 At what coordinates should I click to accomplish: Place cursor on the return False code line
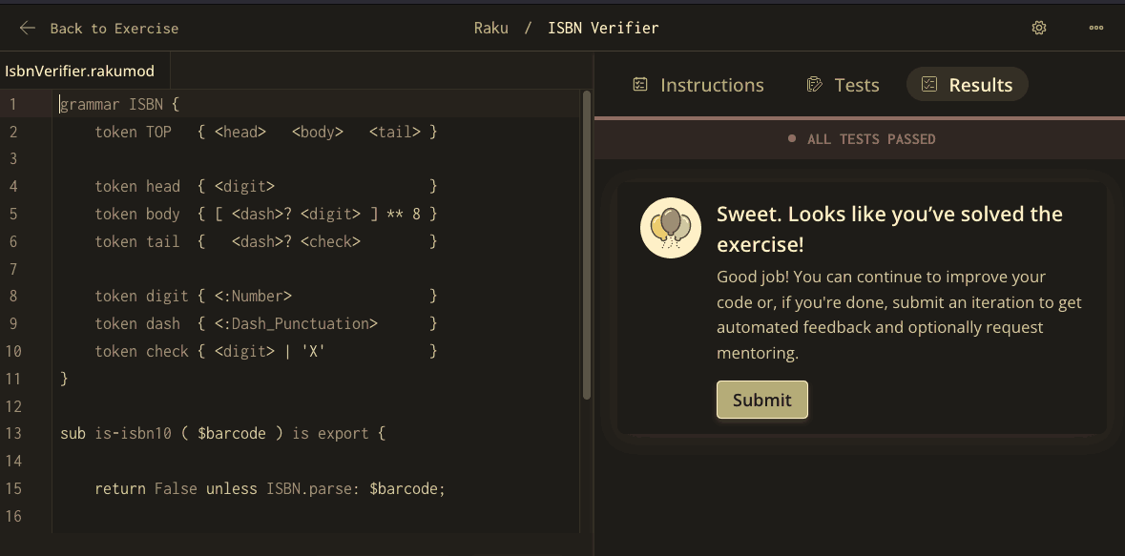click(x=267, y=488)
